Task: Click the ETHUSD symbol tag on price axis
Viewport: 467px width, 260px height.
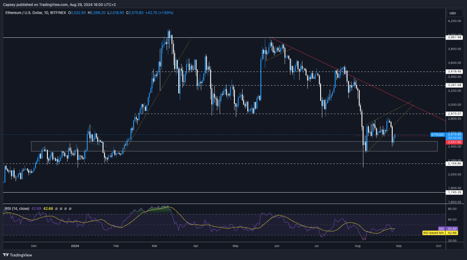Action: coord(437,135)
